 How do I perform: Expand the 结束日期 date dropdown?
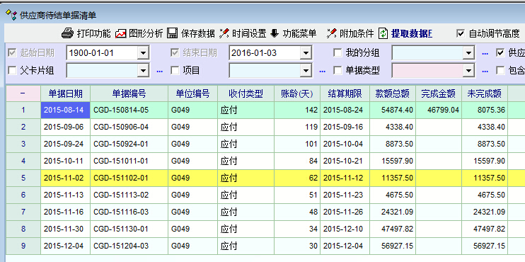click(x=306, y=53)
